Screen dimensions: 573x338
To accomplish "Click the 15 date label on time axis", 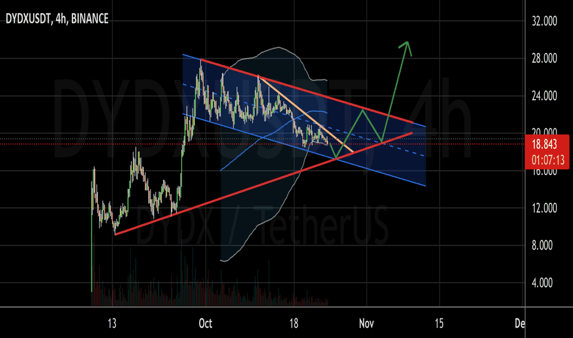I will [439, 323].
